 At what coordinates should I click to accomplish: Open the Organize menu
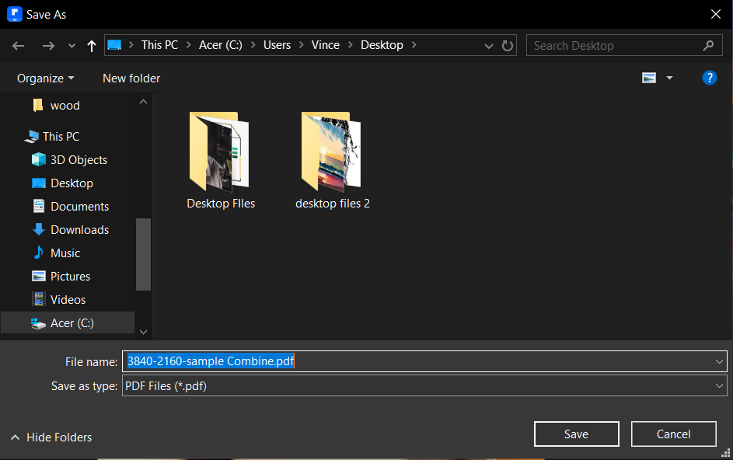click(44, 78)
